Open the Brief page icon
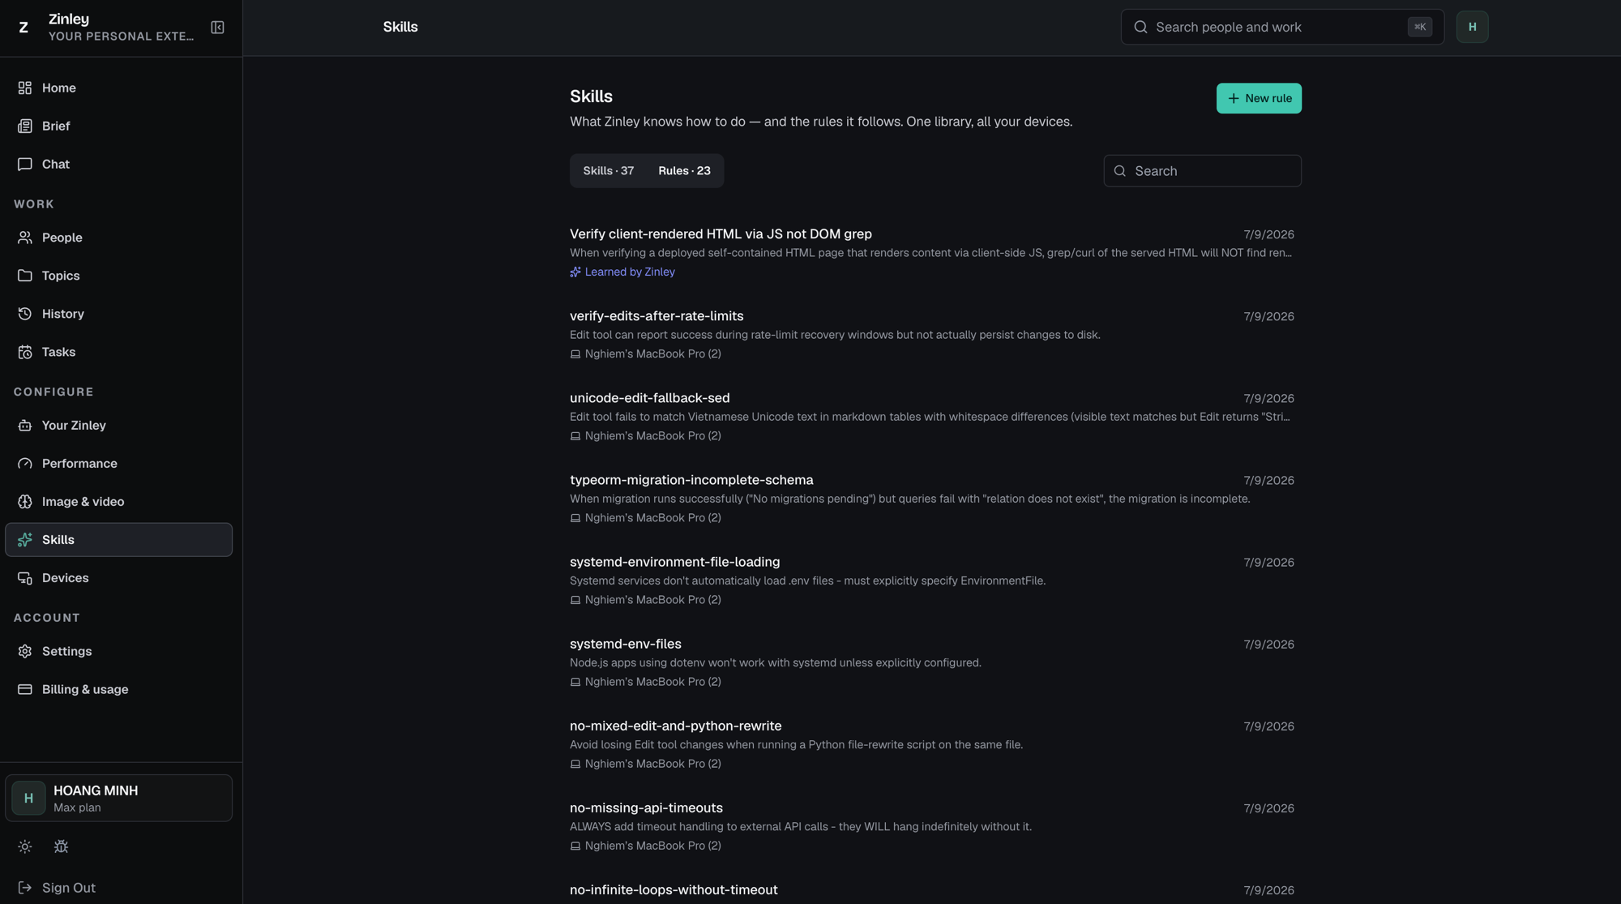The width and height of the screenshot is (1621, 904). pos(25,126)
